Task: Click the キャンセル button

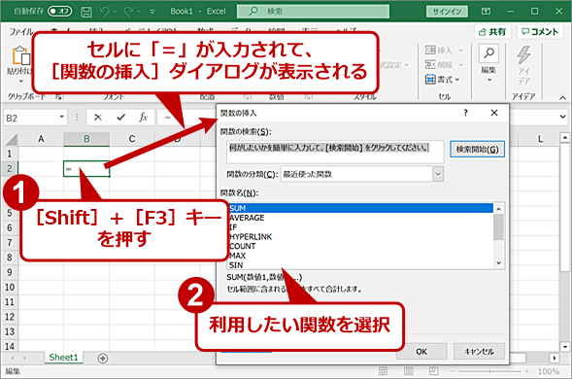Action: point(479,352)
